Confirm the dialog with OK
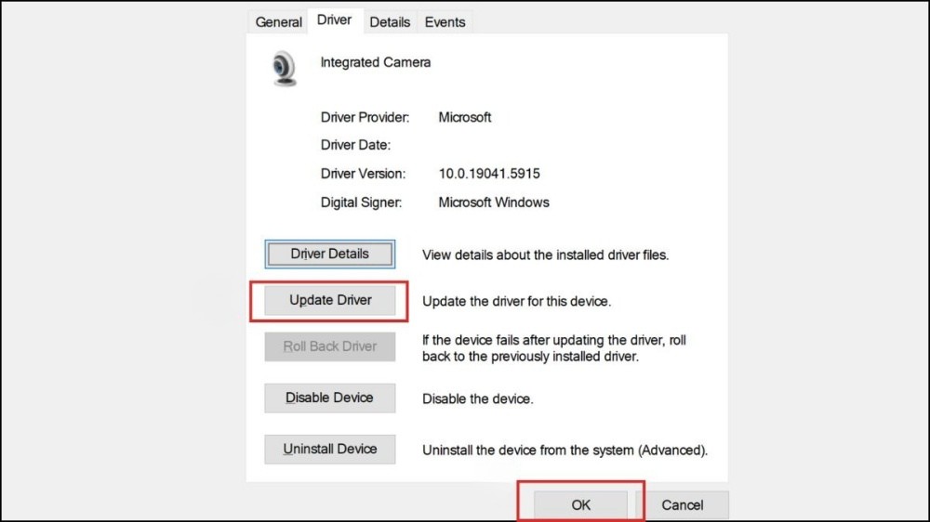Screen dimensions: 930x522 (x=581, y=504)
